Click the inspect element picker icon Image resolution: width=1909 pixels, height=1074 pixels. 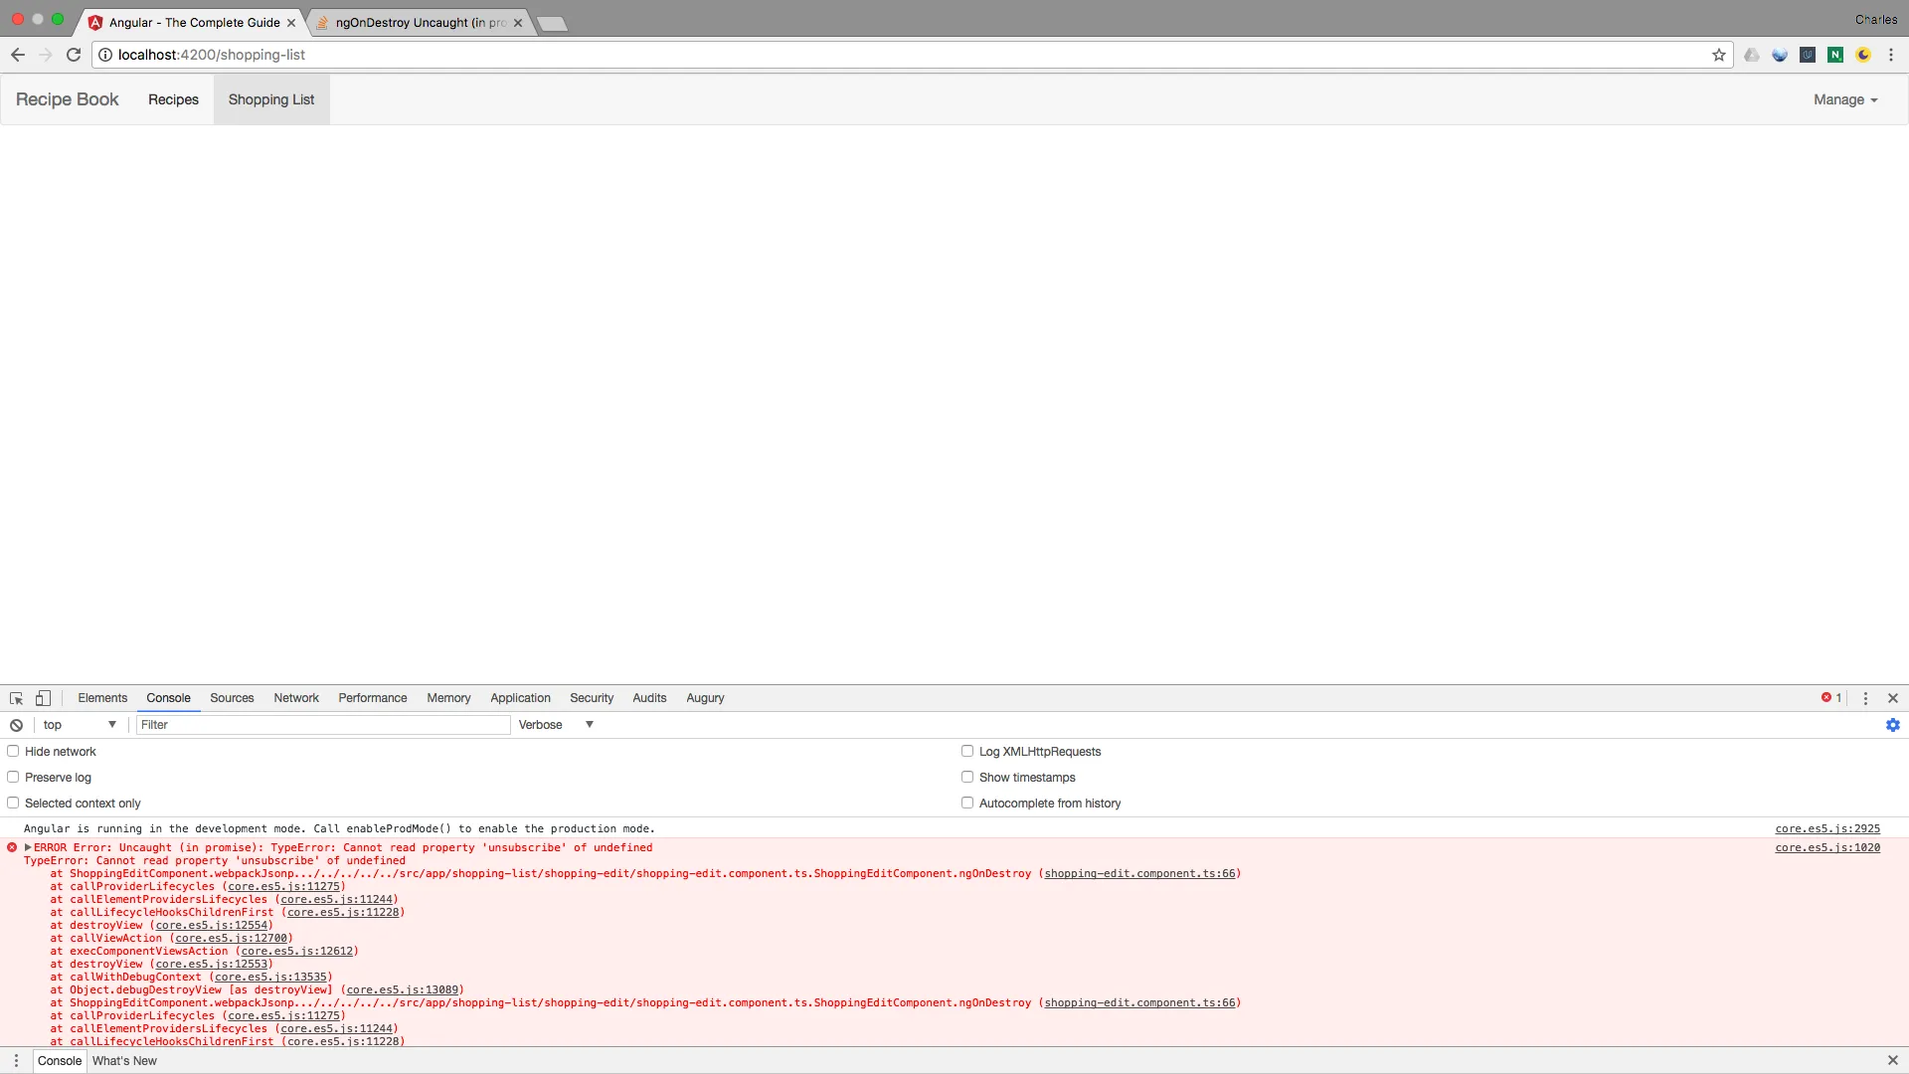click(16, 698)
